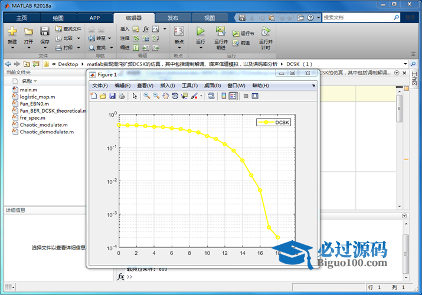
Task: Select the Pan hand tool
Action: pos(166,96)
